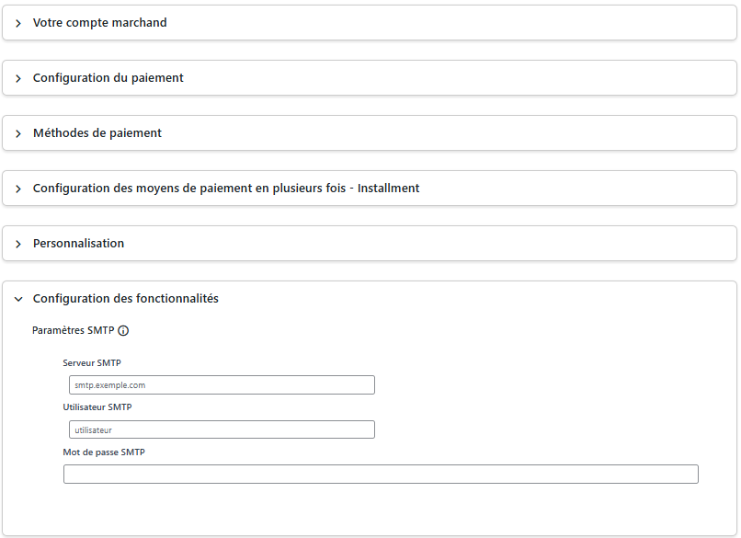Image resolution: width=741 pixels, height=538 pixels.
Task: Focus the Utilisateur SMTP input field
Action: pos(222,429)
